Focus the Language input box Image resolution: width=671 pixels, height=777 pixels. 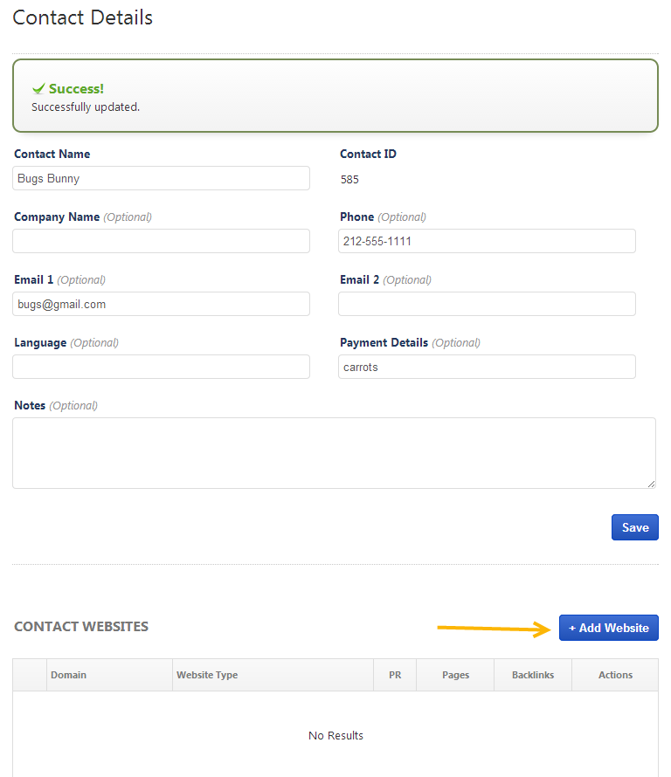coord(161,367)
